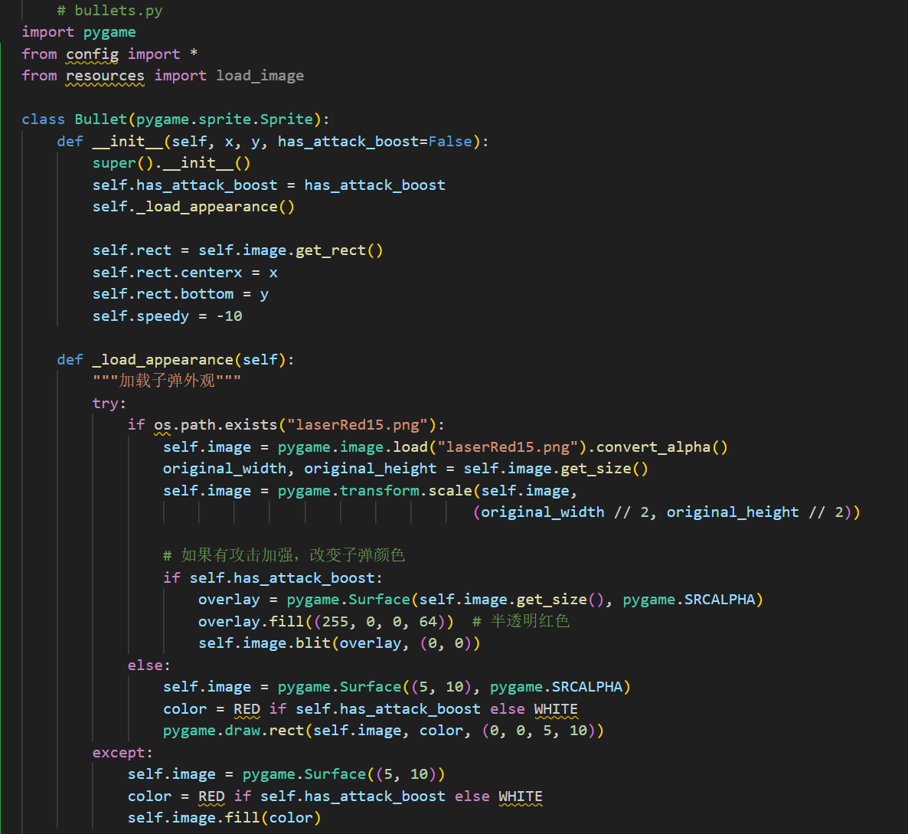Click the comment '# 半透明红色'
This screenshot has height=834, width=908.
point(521,621)
